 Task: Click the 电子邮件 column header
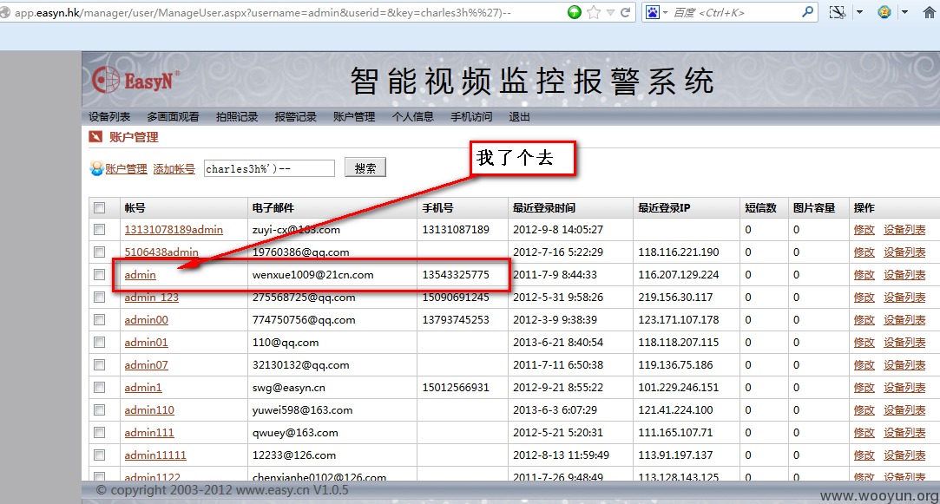click(273, 208)
